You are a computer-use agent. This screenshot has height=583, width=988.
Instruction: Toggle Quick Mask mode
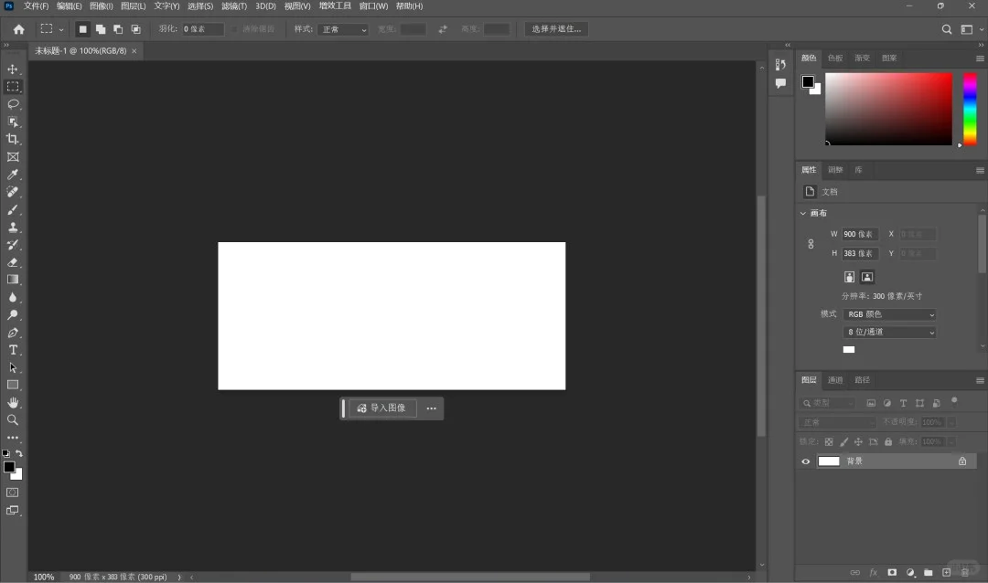coord(13,493)
